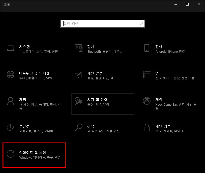
Task: Select the 개인 정보 title
Action: (163, 126)
